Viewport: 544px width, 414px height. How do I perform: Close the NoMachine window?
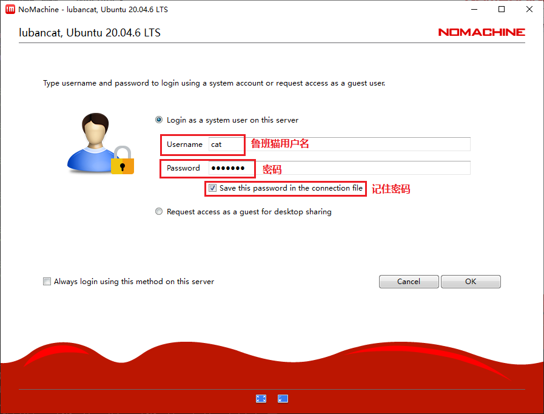[529, 10]
